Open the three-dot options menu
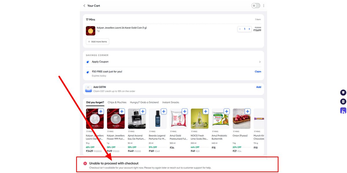The width and height of the screenshot is (347, 173). (264, 6)
